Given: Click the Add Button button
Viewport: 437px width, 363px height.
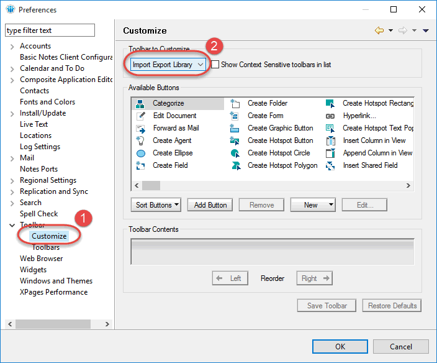Looking at the screenshot, I should pyautogui.click(x=210, y=205).
